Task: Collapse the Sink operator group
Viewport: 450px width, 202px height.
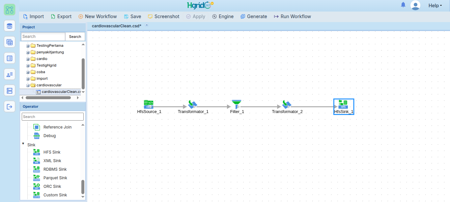Action: point(23,144)
